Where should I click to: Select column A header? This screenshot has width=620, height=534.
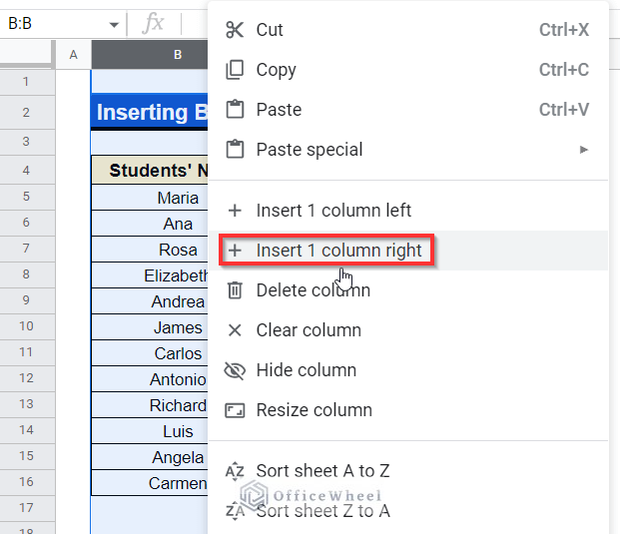[73, 55]
